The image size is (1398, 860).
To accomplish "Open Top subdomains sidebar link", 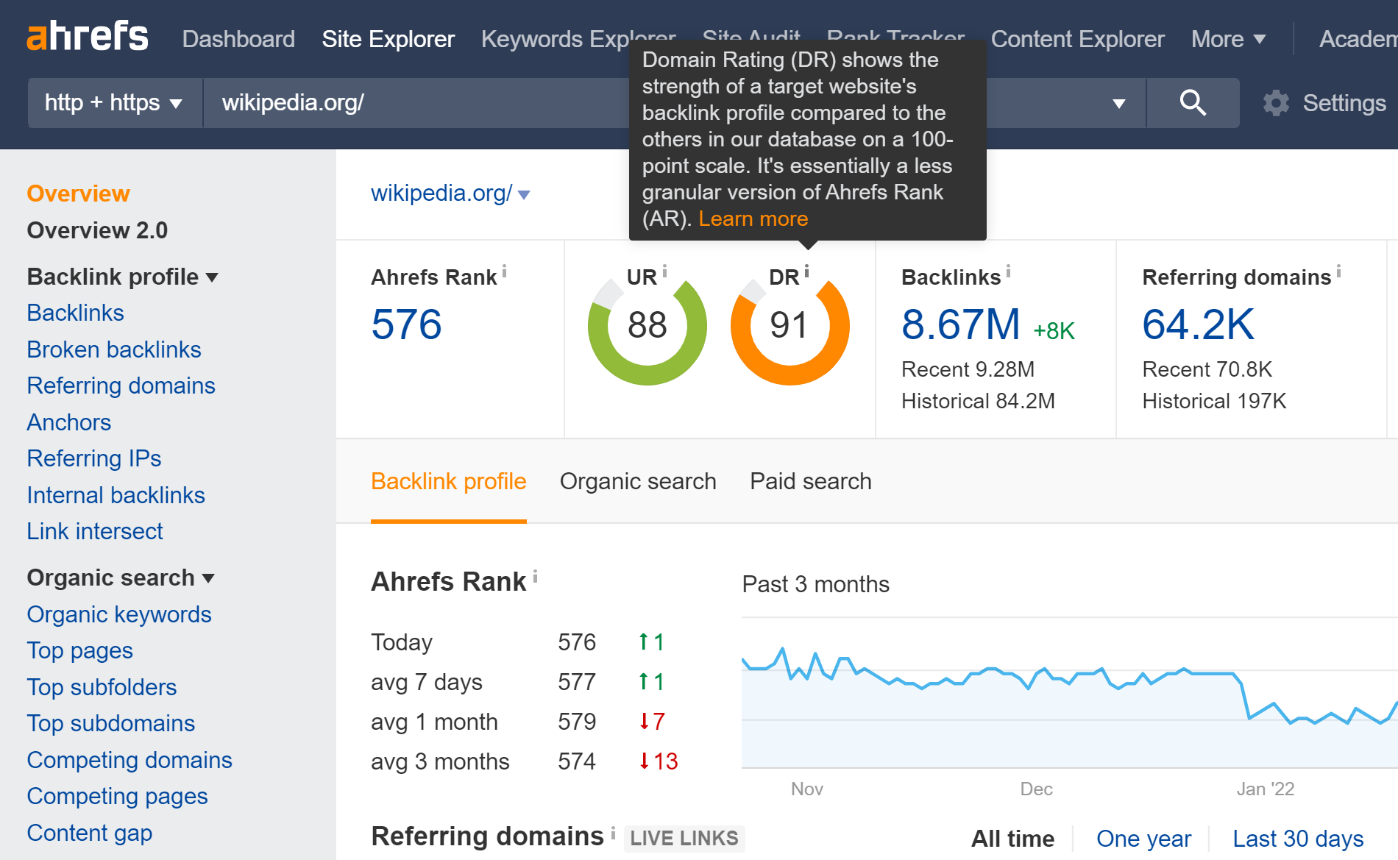I will [x=111, y=723].
